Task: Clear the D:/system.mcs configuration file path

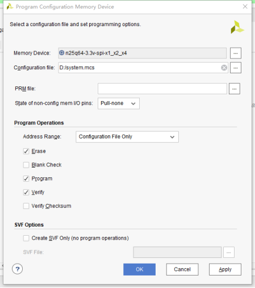Action: click(224, 68)
